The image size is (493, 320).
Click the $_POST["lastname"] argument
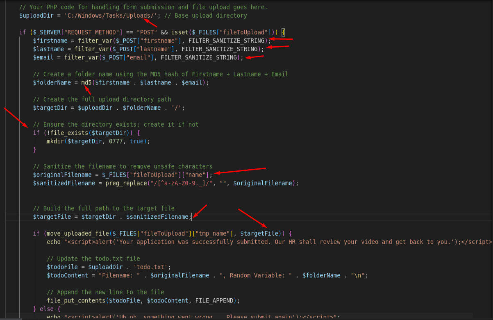pos(144,49)
